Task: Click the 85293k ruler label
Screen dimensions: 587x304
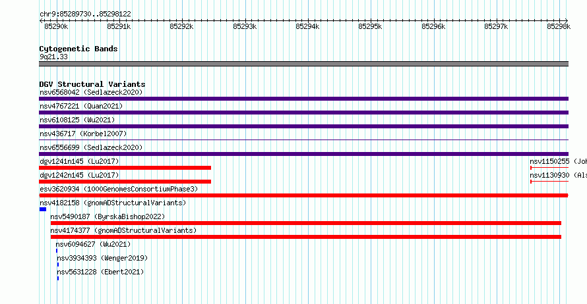Action: pyautogui.click(x=245, y=26)
